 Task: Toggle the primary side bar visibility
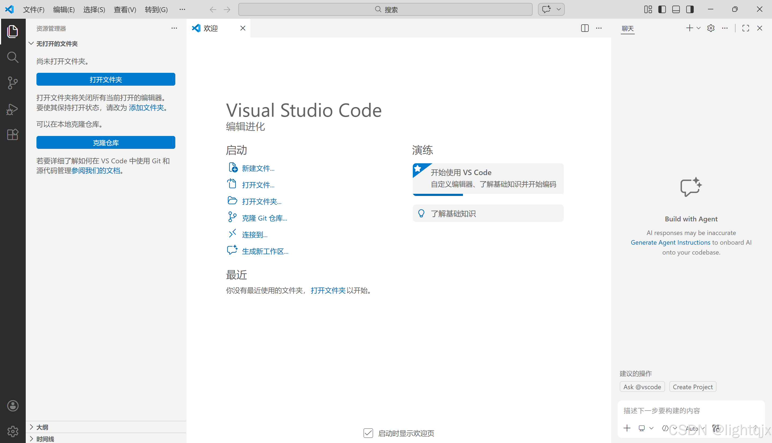point(662,9)
